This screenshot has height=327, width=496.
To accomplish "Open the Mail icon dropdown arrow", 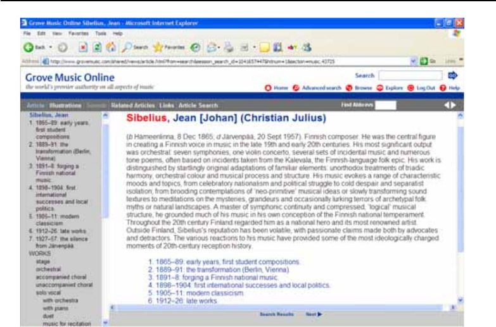I will pos(219,47).
